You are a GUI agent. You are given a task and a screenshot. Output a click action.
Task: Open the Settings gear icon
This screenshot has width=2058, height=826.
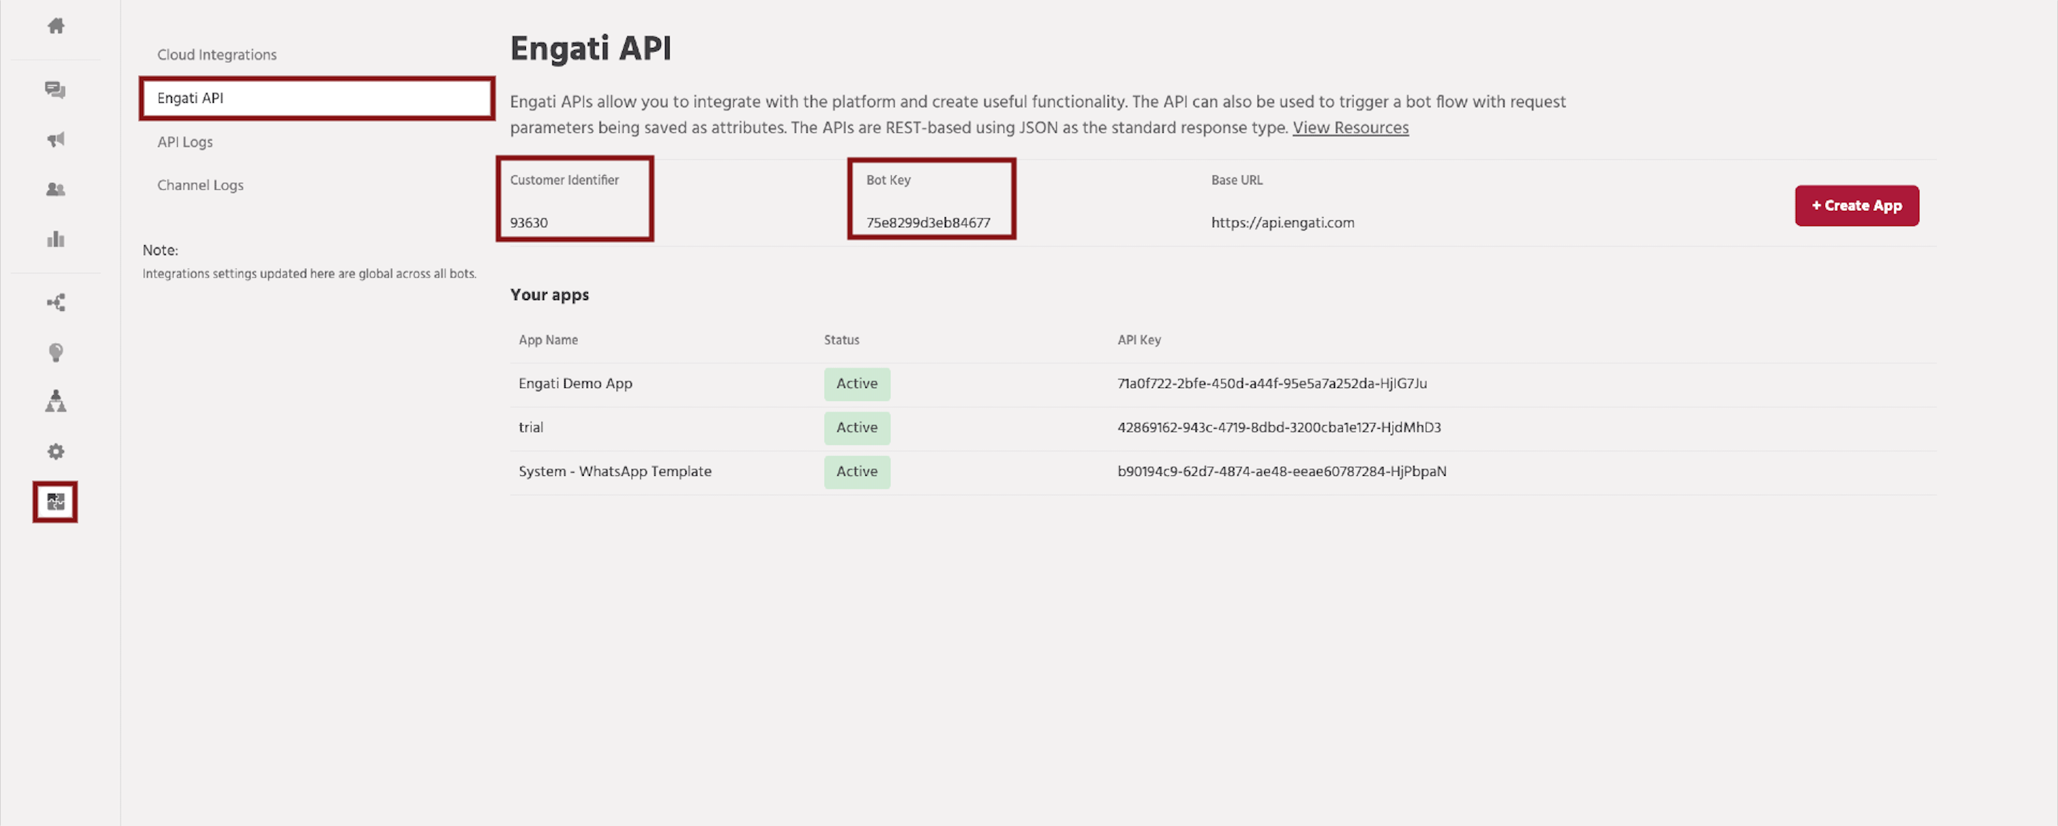pos(55,451)
